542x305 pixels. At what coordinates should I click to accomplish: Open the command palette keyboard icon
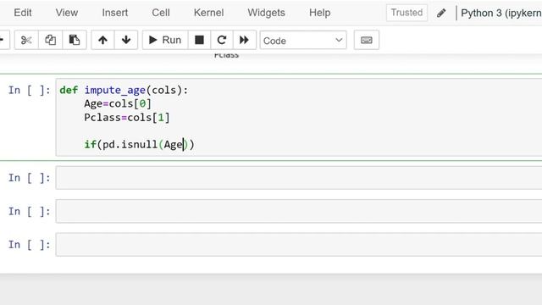367,40
